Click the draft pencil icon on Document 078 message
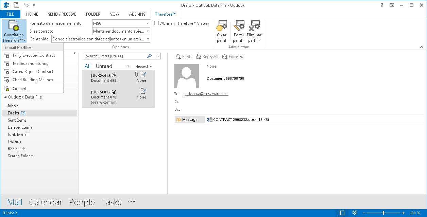The height and width of the screenshot is (217, 427). (x=143, y=91)
